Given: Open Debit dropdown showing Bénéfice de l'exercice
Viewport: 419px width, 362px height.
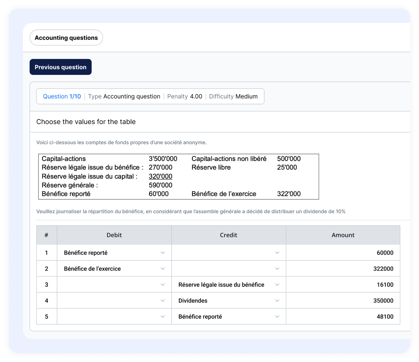Looking at the screenshot, I should (114, 269).
